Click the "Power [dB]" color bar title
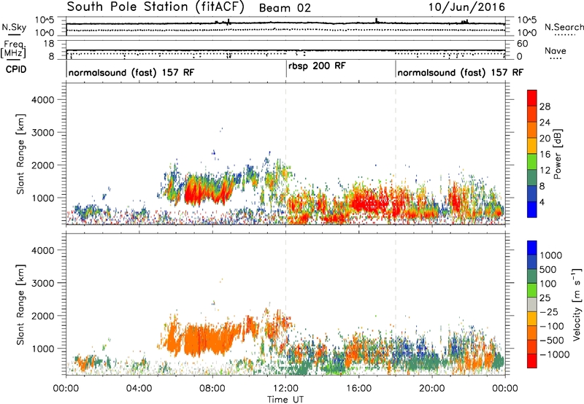 [x=557, y=154]
